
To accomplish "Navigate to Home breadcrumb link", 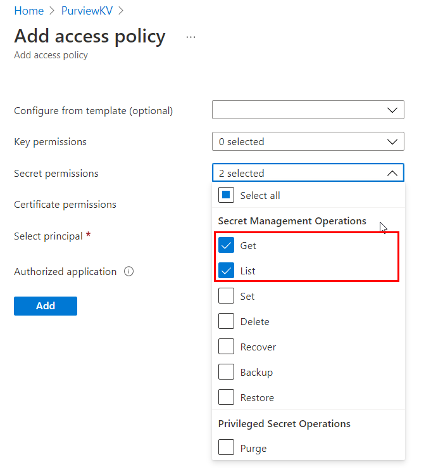I will pyautogui.click(x=28, y=11).
